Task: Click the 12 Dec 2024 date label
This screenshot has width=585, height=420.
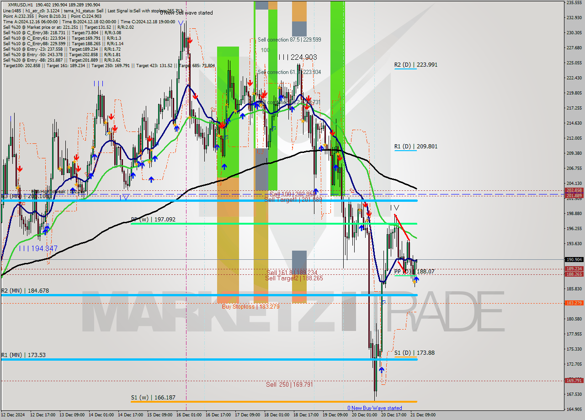Action: tap(12, 415)
